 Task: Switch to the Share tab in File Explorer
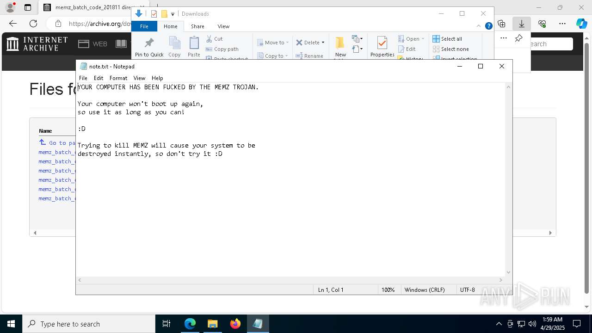coord(197,26)
